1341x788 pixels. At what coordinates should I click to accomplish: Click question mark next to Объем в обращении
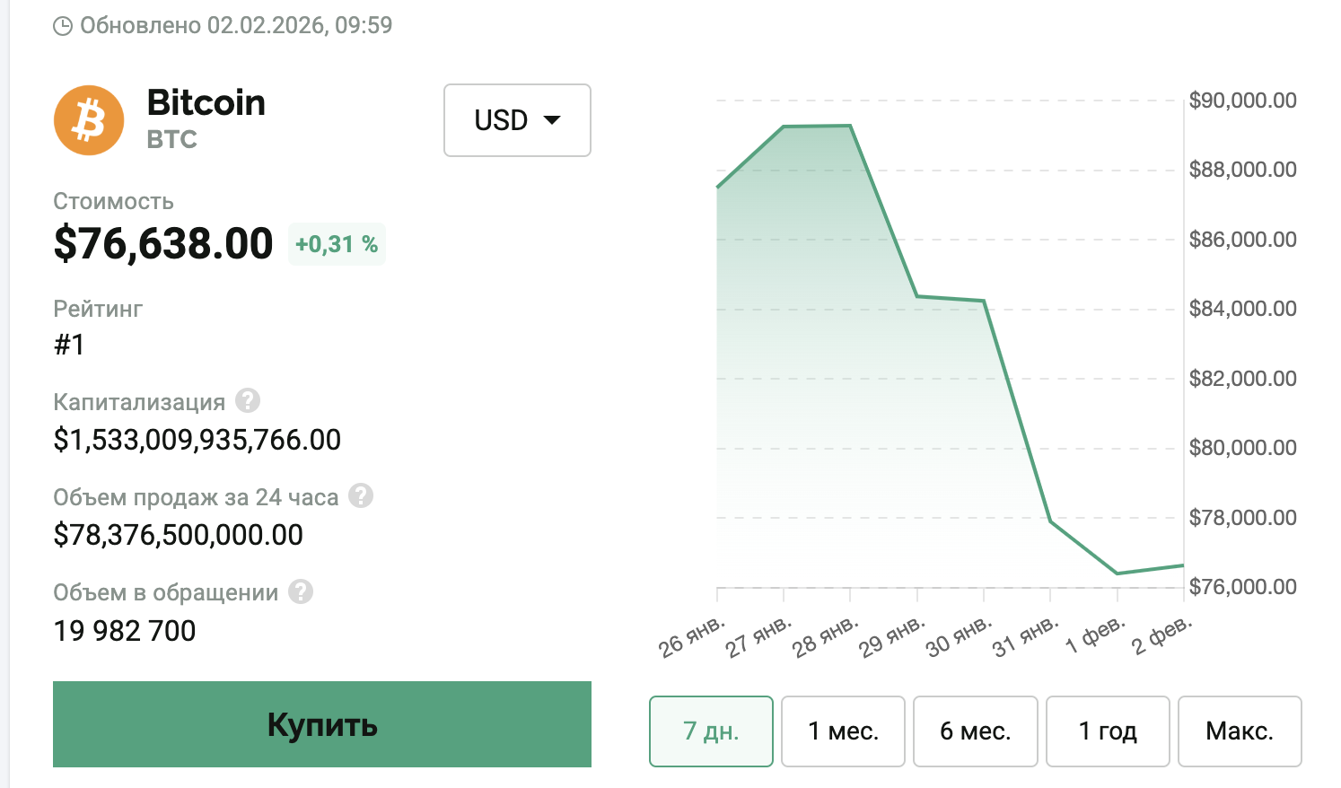click(301, 591)
